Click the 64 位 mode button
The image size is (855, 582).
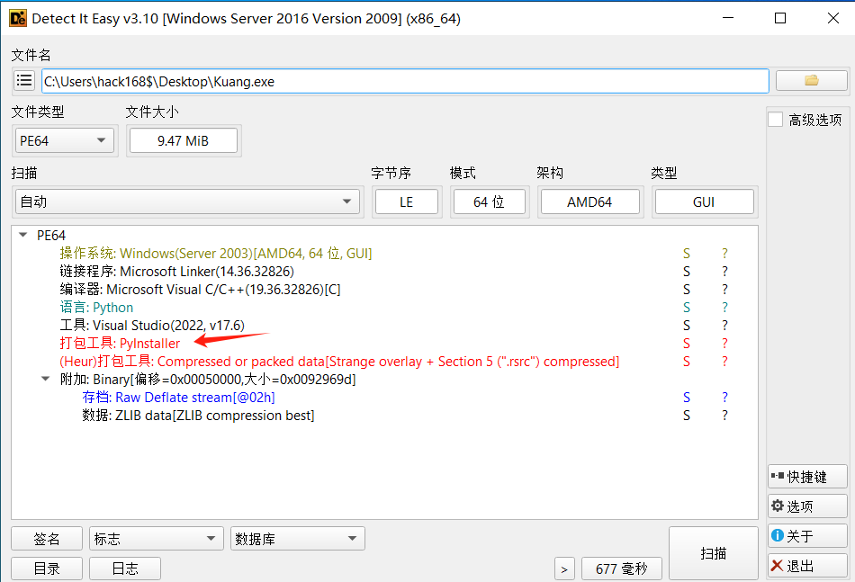tap(489, 201)
